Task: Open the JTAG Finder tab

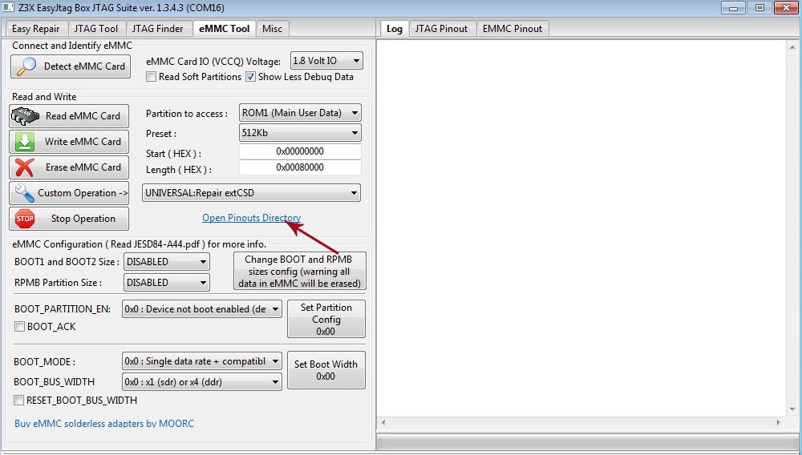Action: click(x=157, y=29)
